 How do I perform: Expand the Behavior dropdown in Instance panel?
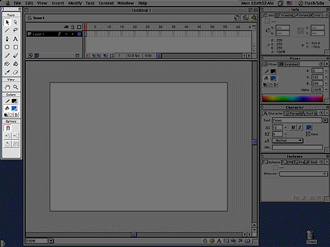(303, 174)
